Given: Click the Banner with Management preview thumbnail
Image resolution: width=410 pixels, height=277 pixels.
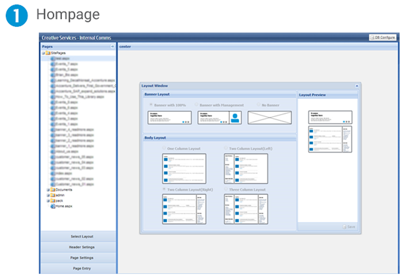Looking at the screenshot, I should click(x=220, y=117).
